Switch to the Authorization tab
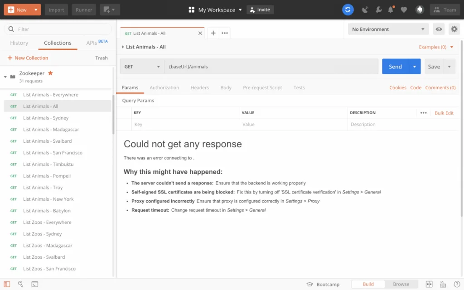The width and height of the screenshot is (464, 290). click(x=164, y=87)
